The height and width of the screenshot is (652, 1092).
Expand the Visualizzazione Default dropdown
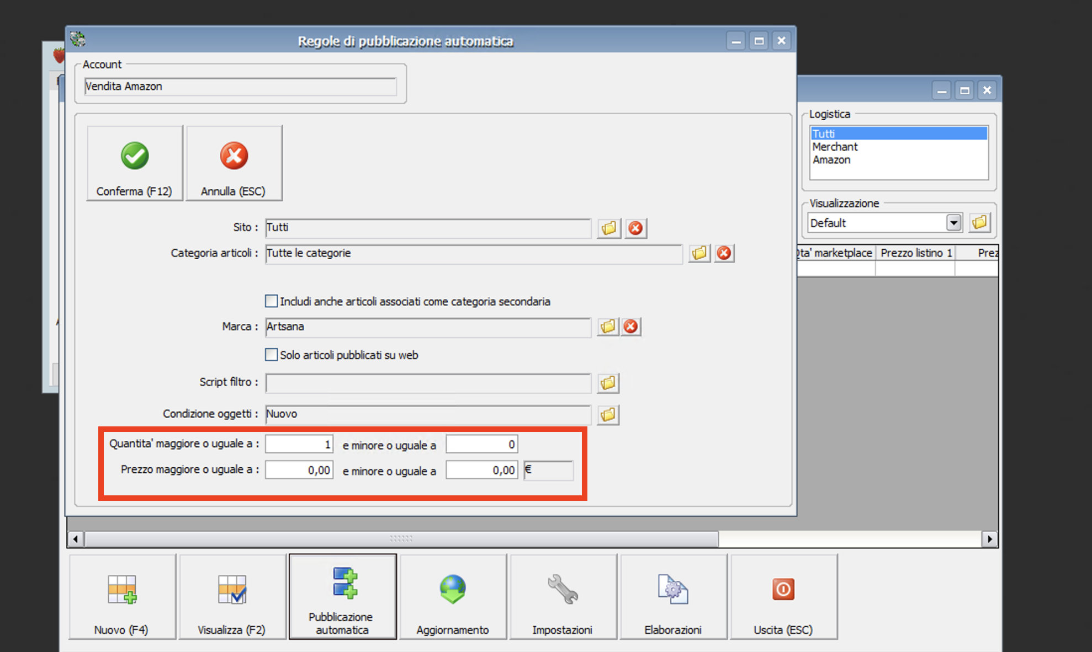click(953, 223)
